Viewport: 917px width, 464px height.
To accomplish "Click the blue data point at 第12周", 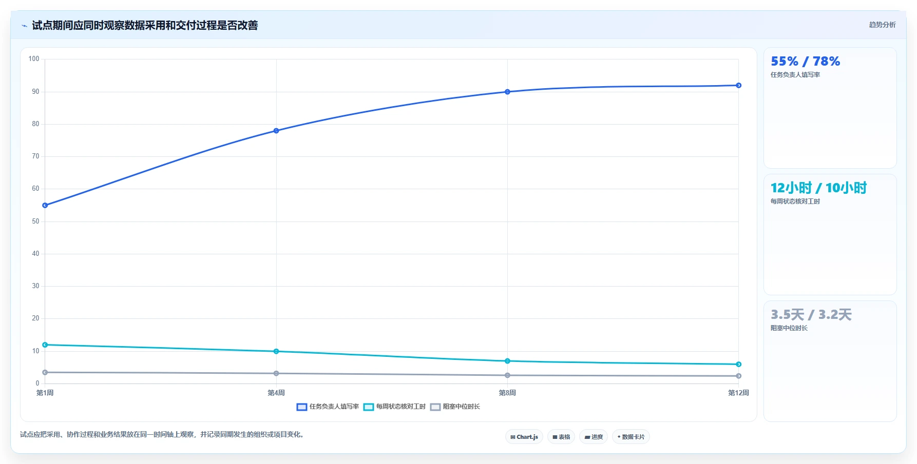I will click(x=738, y=86).
